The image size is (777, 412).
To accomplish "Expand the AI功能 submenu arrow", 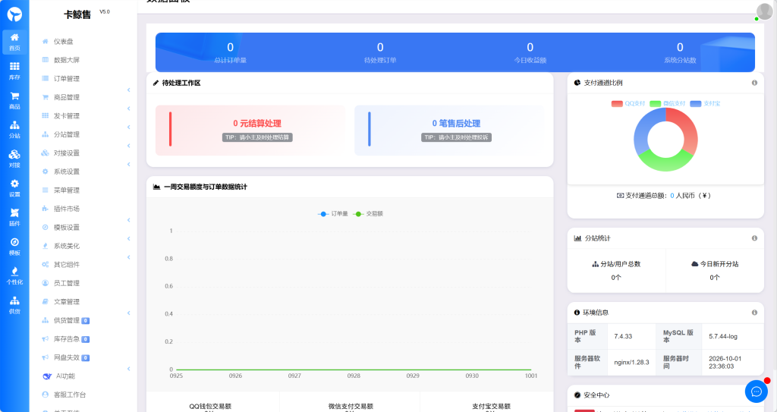I will pyautogui.click(x=128, y=369).
